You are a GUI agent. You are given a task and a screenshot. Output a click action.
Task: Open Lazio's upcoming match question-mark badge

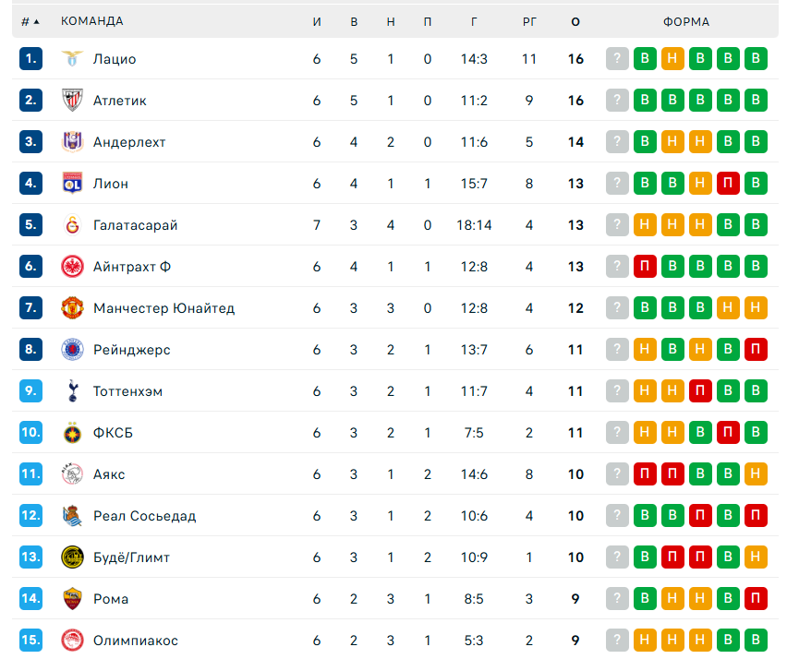pos(617,59)
